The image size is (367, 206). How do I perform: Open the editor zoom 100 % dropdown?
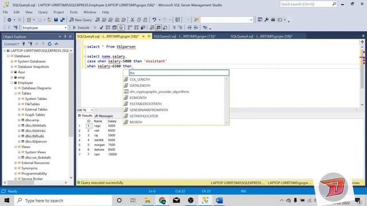tap(92, 110)
